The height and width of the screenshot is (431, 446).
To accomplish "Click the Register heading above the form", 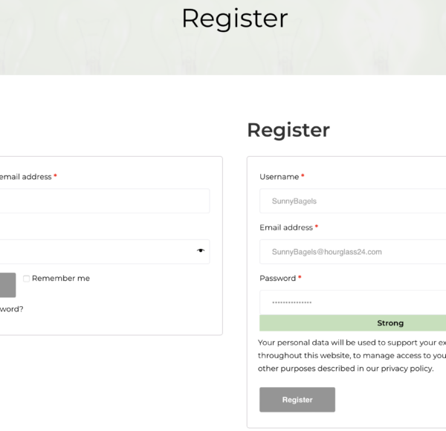I will 288,130.
